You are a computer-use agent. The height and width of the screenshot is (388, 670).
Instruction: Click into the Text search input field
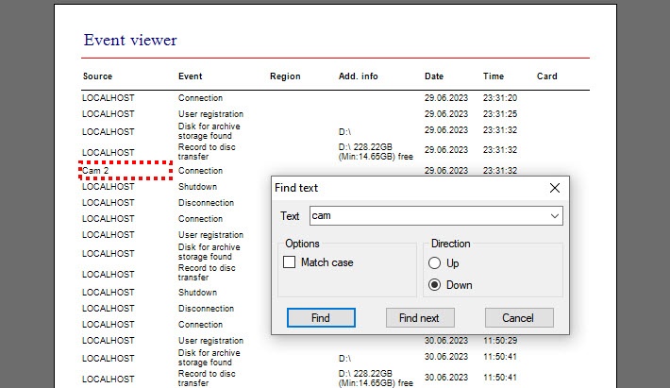click(x=425, y=216)
